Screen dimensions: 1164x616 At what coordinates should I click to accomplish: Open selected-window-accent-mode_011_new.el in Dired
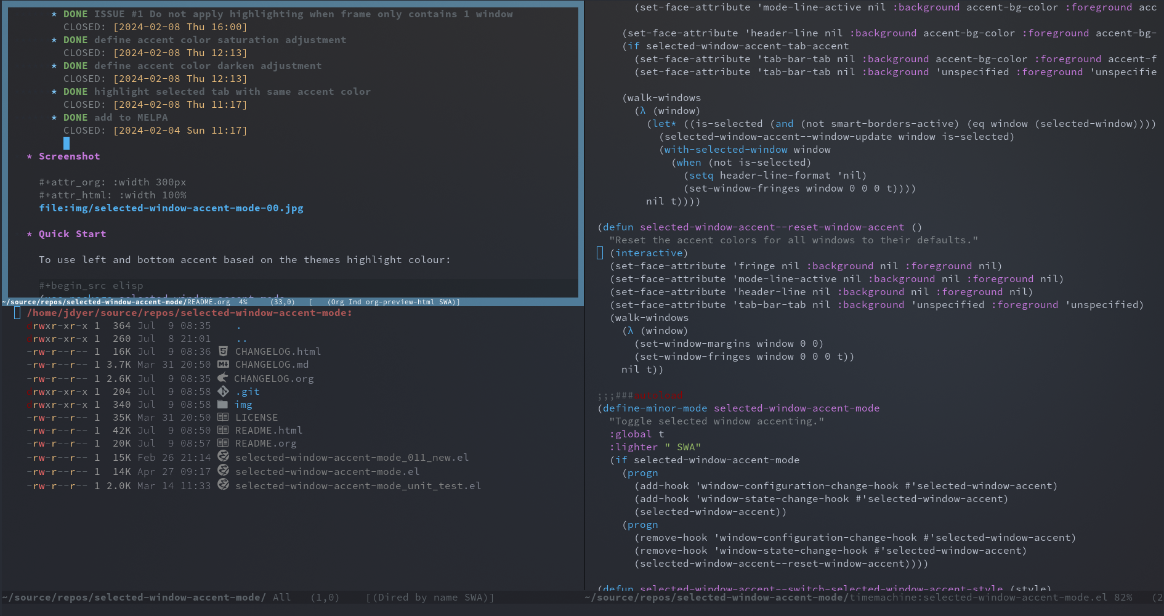tap(352, 458)
